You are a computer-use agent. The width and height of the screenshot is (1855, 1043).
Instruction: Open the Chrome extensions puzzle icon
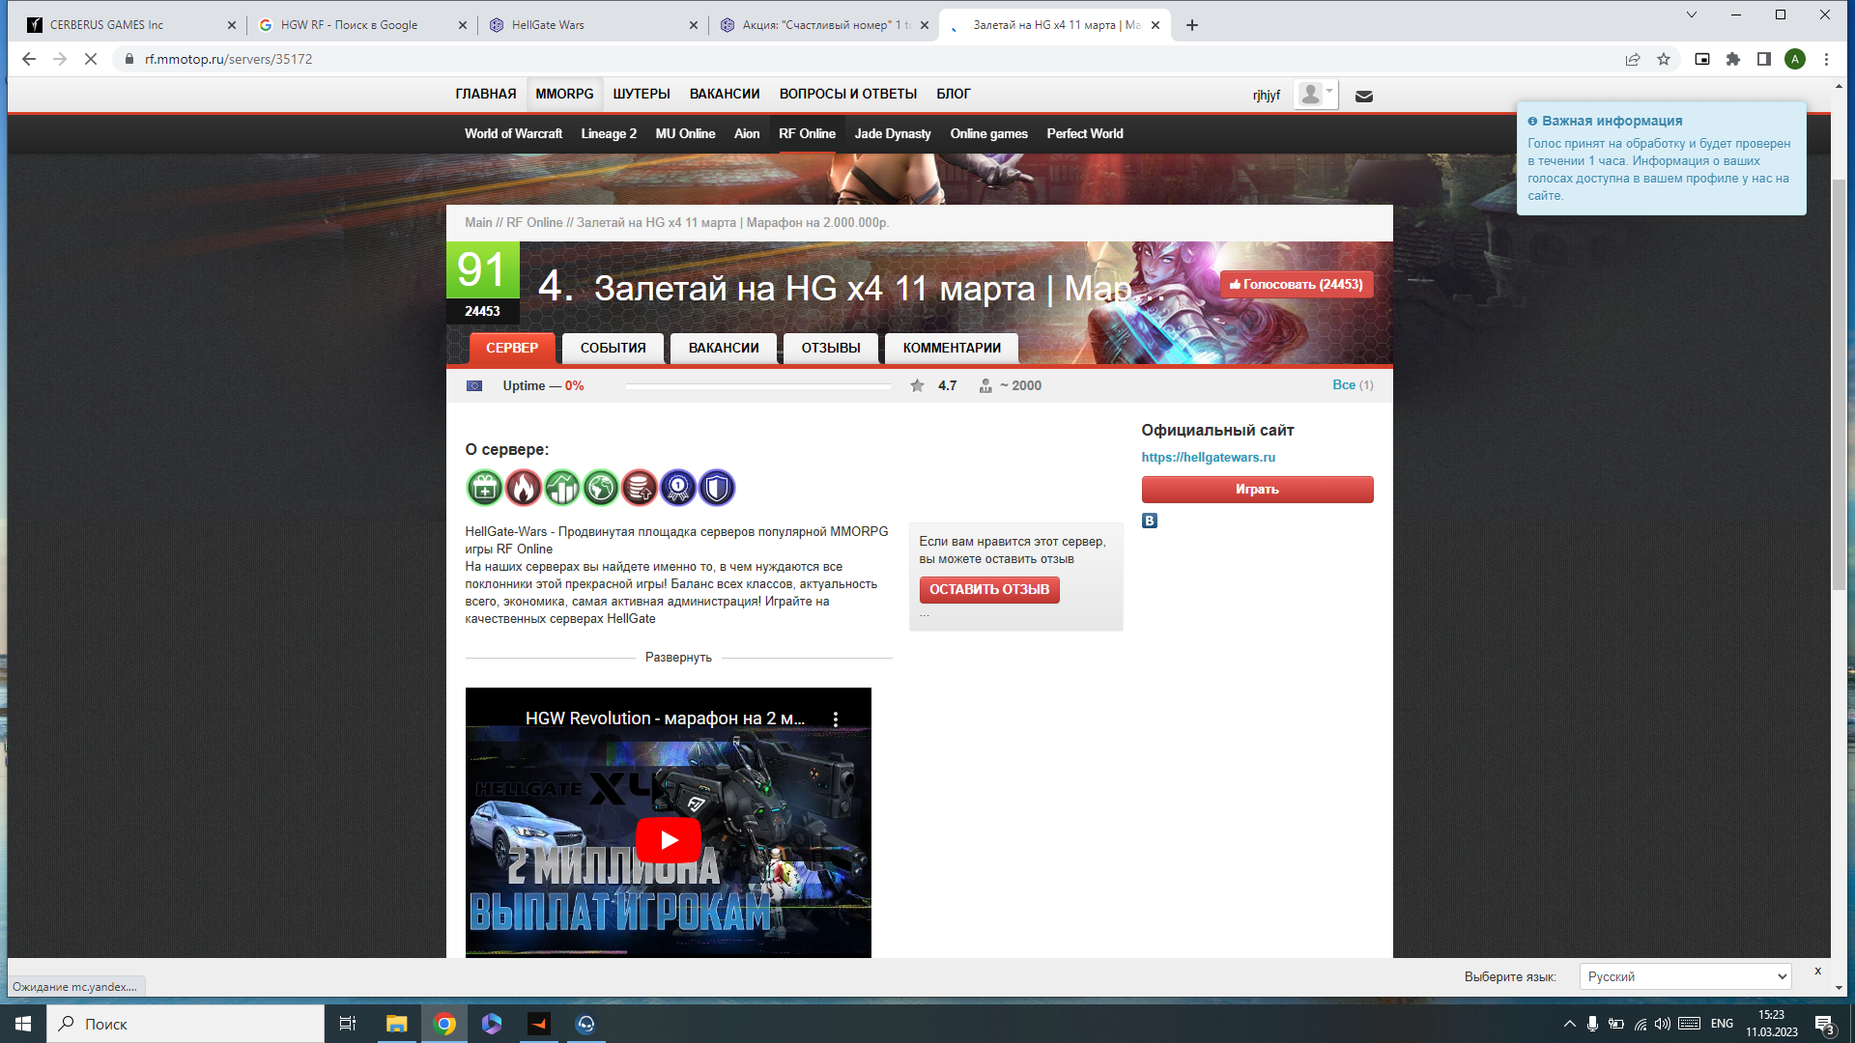pos(1733,59)
